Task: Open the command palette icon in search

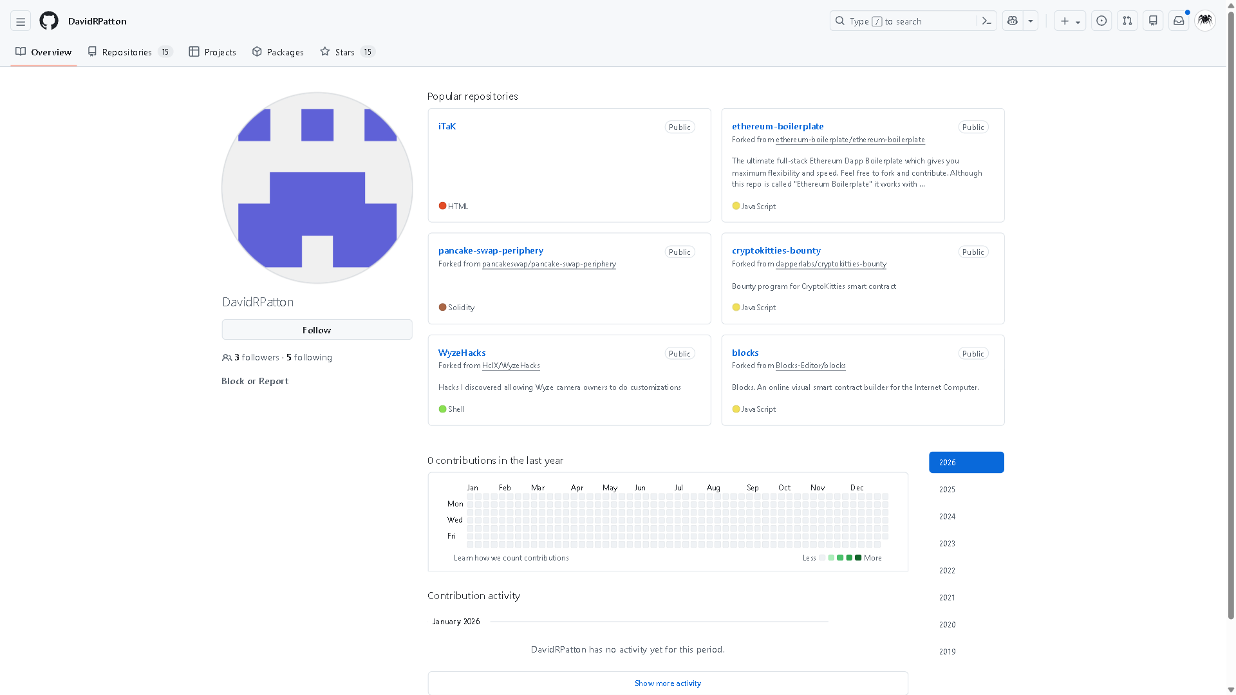Action: [x=986, y=21]
